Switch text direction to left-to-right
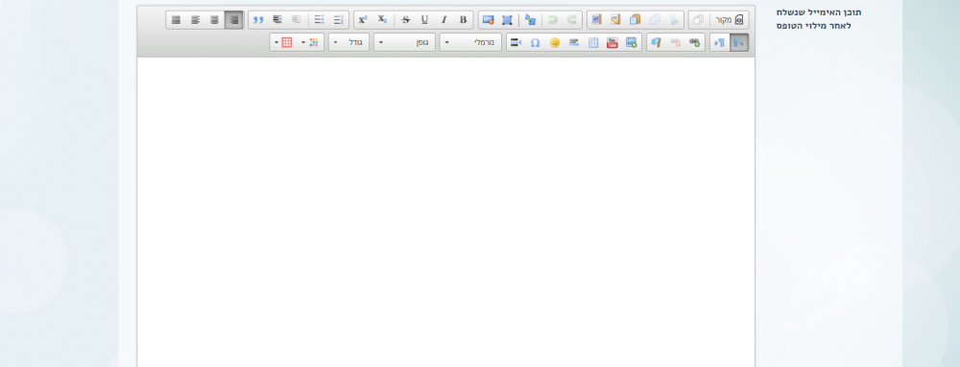Screen dimensions: 960x367 [x=719, y=43]
